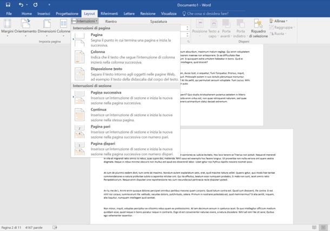Click the lower spacing spinner arrows
This screenshot has width=330, height=231.
187,35
